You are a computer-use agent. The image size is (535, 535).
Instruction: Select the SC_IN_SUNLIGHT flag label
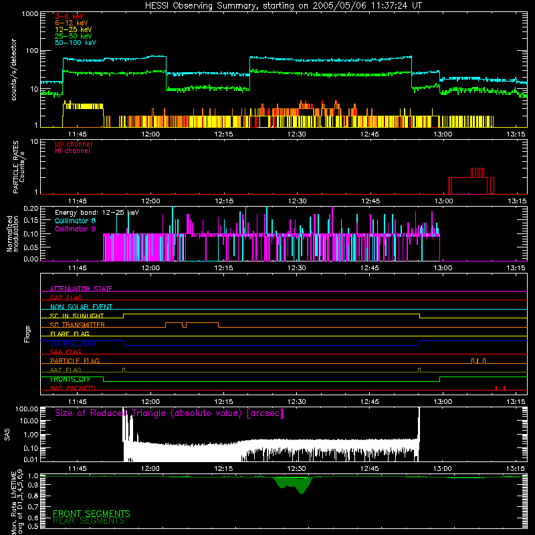tap(77, 316)
